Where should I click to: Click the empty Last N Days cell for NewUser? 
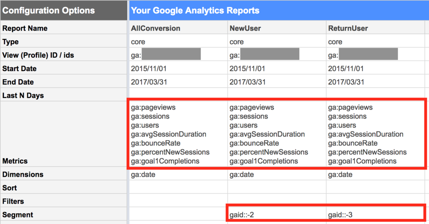tap(277, 95)
